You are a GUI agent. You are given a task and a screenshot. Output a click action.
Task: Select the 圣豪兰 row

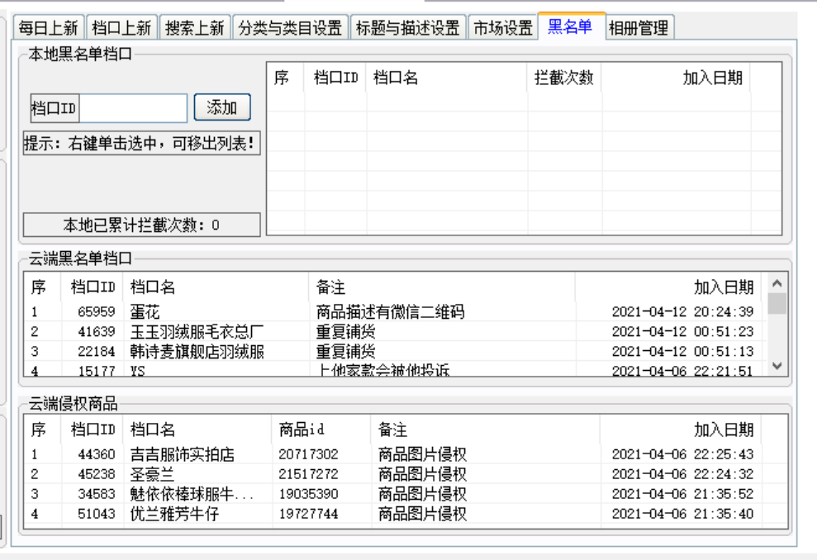tap(406, 474)
